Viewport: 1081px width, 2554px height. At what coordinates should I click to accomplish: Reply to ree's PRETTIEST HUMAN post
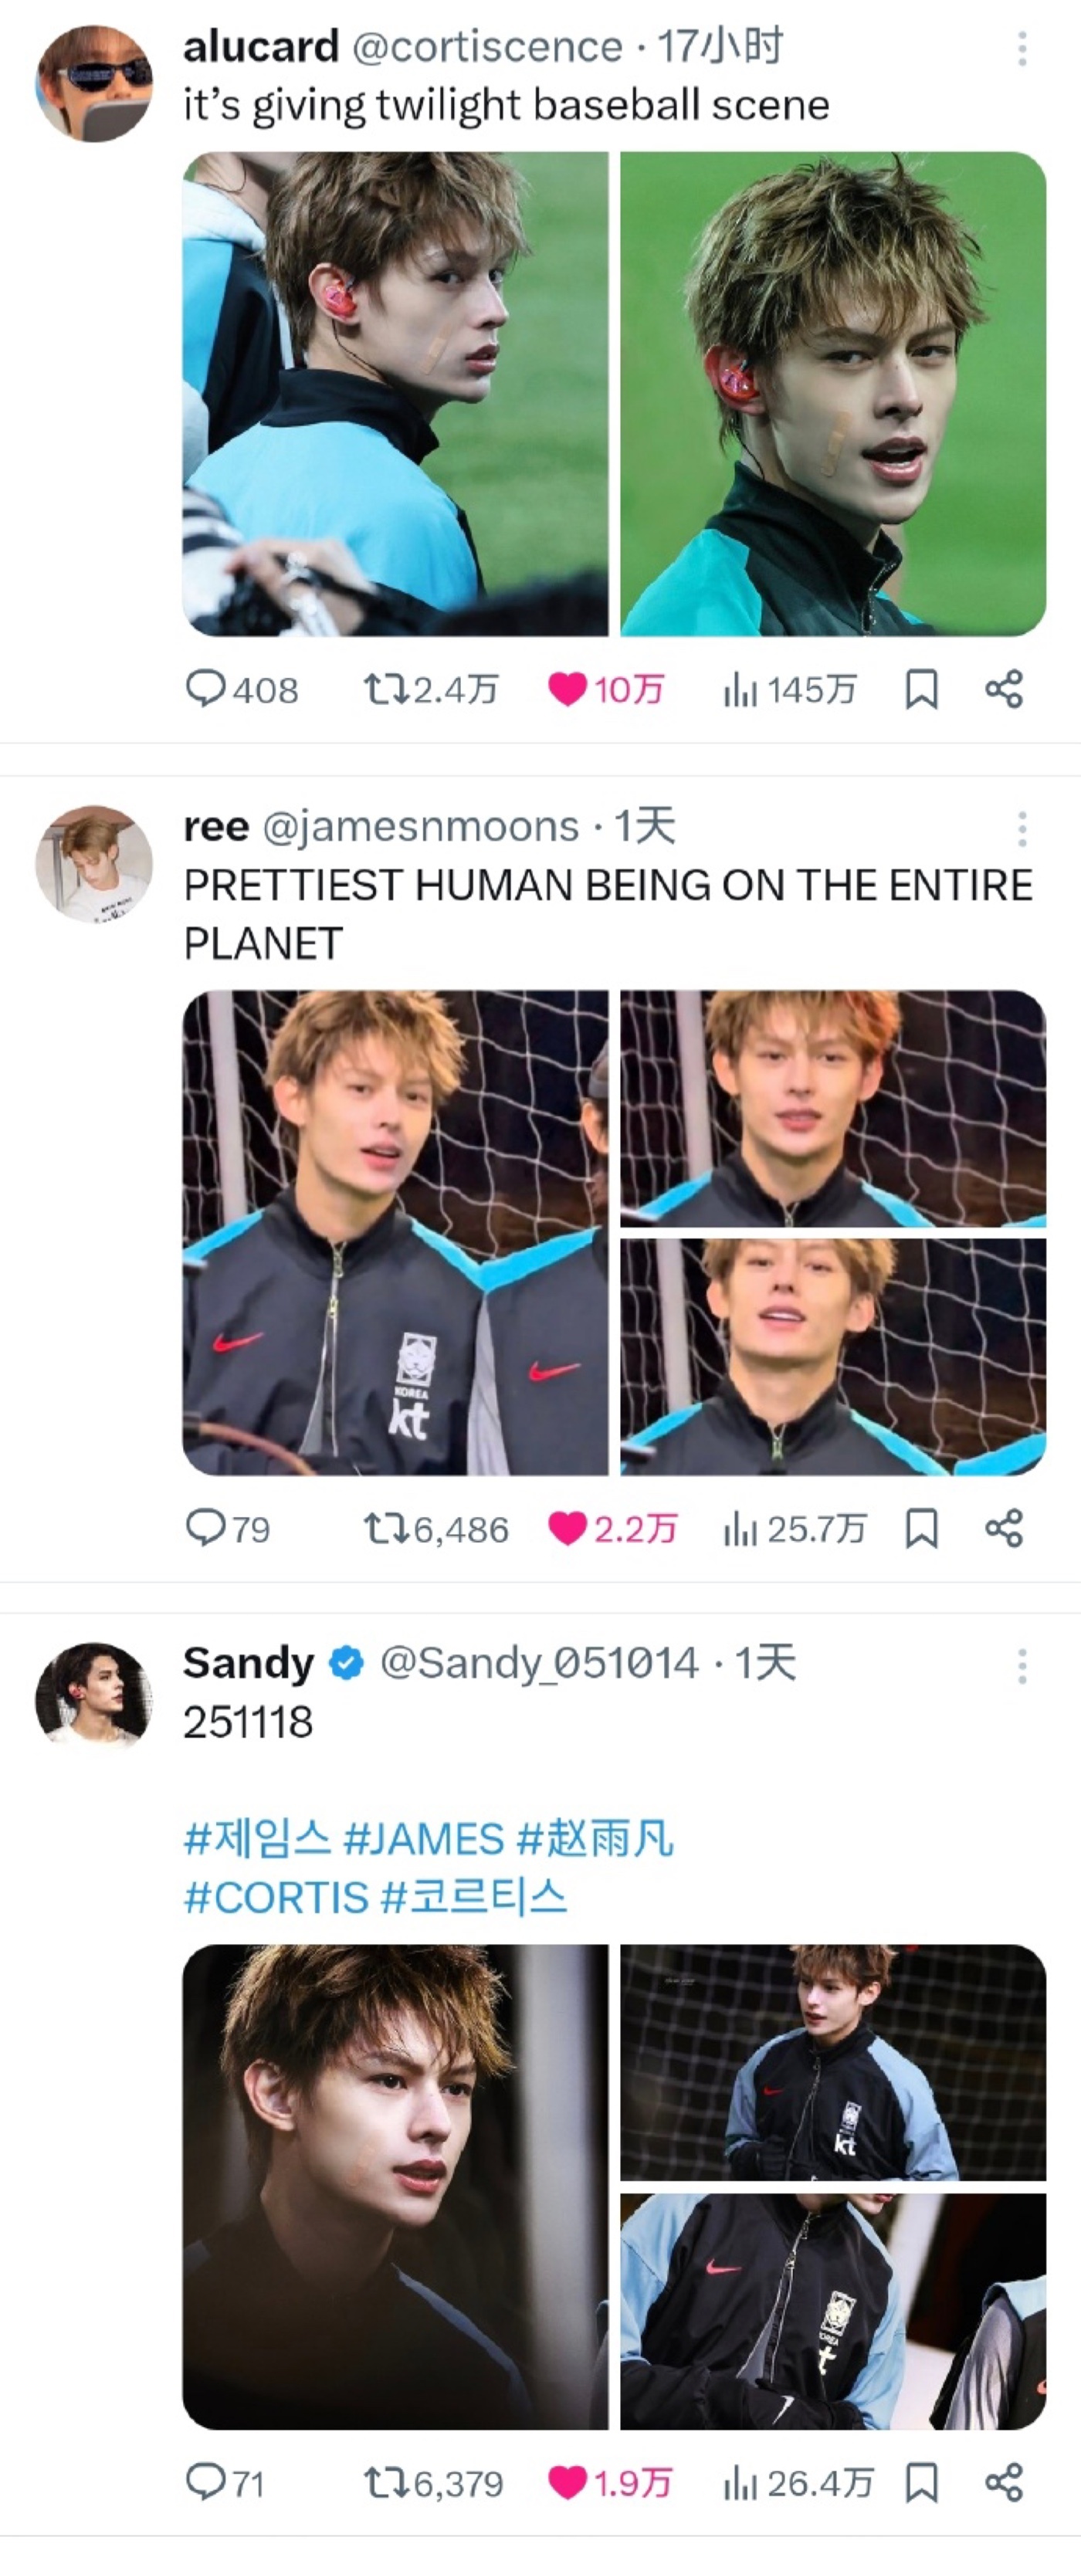click(206, 1528)
